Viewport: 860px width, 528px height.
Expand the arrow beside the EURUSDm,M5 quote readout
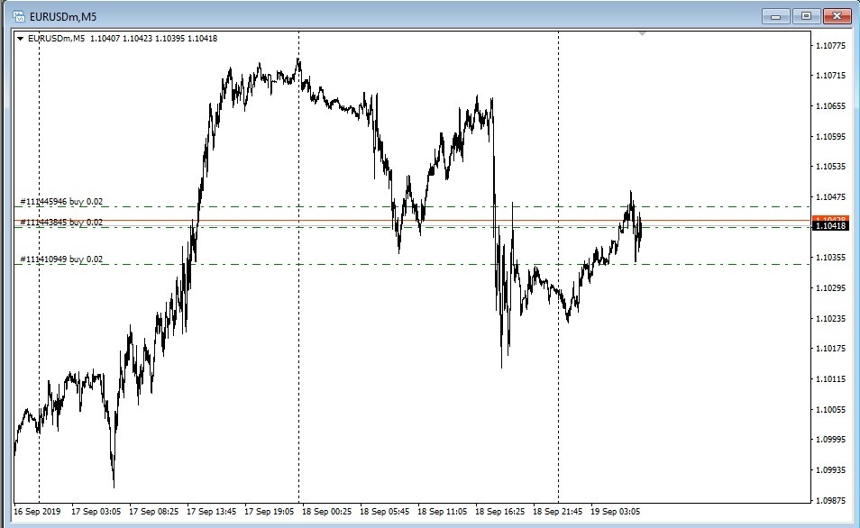(x=18, y=38)
